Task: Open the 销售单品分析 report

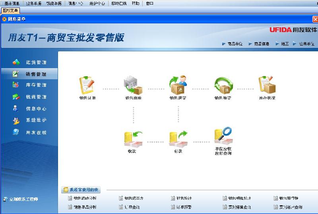Action: pos(85,207)
